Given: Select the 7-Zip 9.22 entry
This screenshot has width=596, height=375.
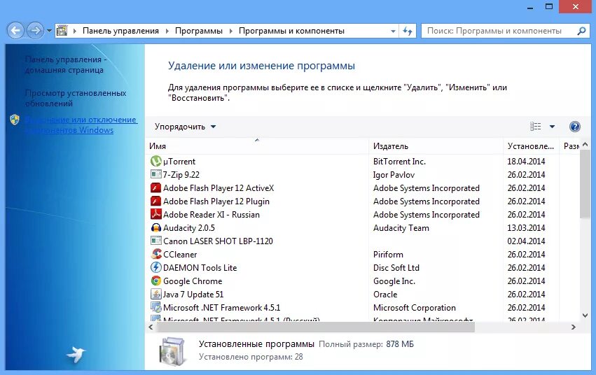Looking at the screenshot, I should tap(181, 175).
